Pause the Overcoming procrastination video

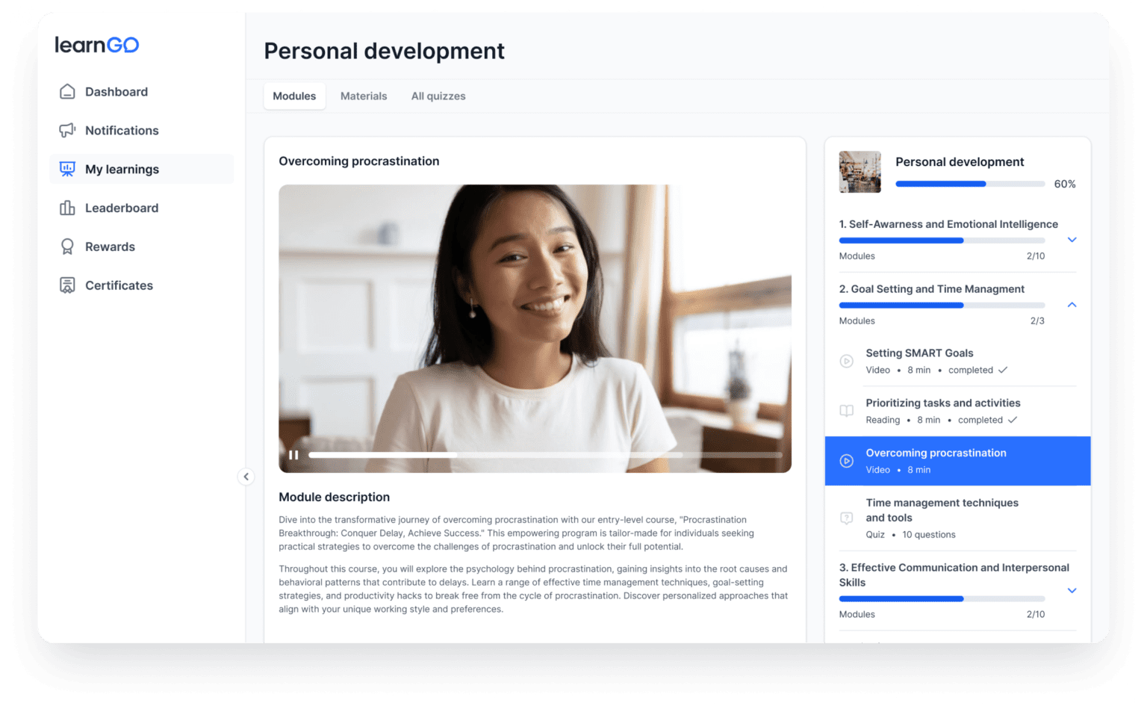293,455
